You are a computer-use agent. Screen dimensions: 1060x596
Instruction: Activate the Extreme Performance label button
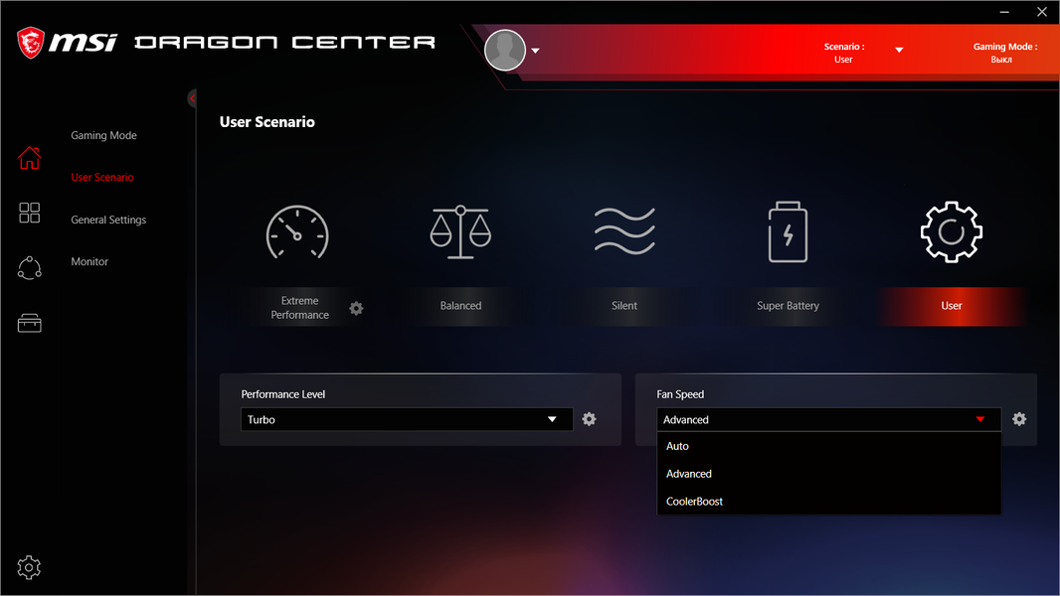(x=300, y=308)
